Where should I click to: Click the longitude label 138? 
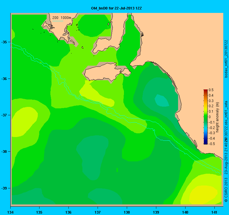(127, 212)
